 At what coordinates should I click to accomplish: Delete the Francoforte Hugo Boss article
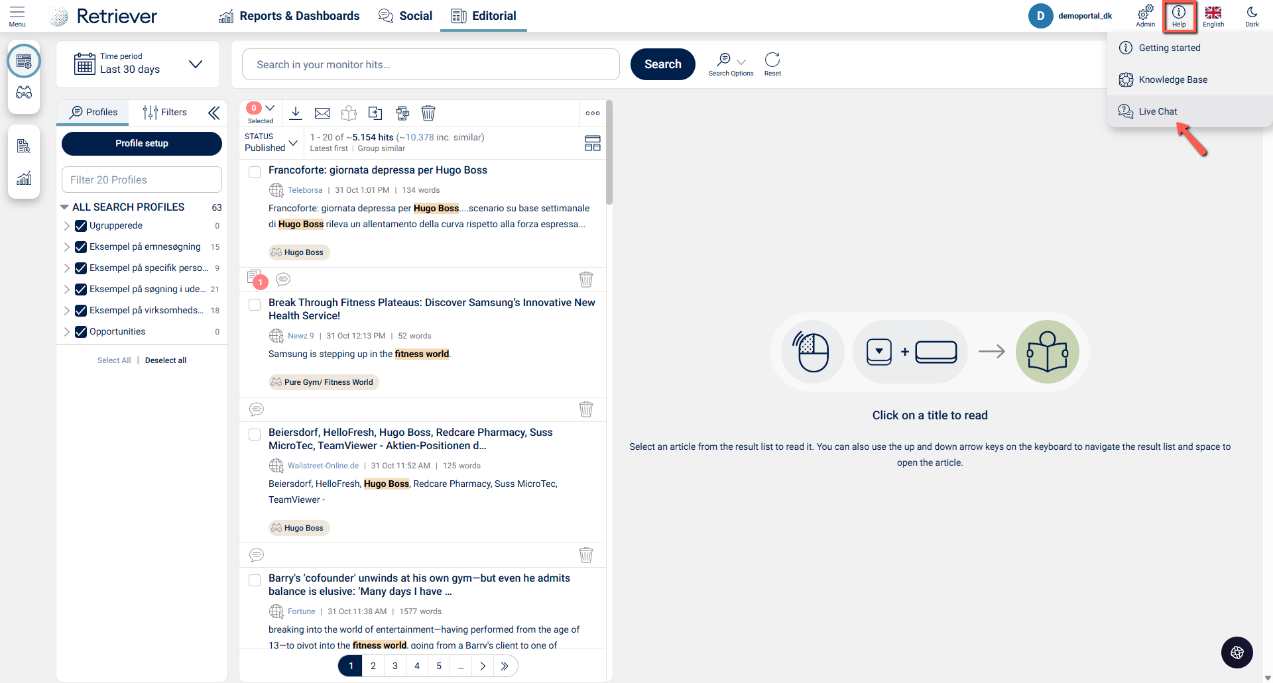[586, 280]
